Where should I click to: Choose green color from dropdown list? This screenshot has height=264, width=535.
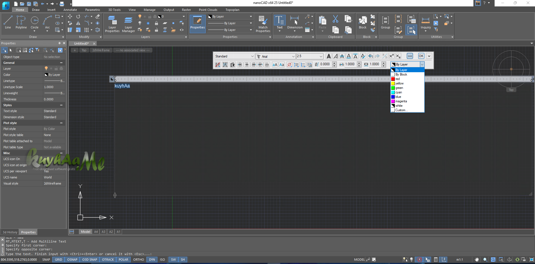click(x=407, y=88)
